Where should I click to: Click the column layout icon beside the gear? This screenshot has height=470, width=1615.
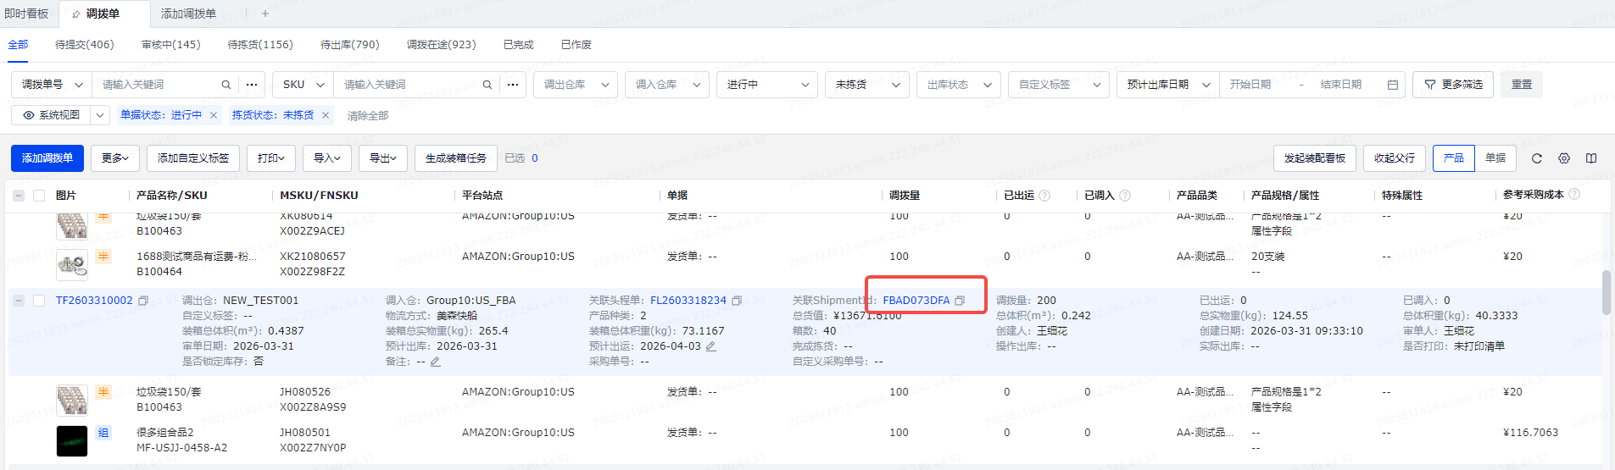[1591, 158]
